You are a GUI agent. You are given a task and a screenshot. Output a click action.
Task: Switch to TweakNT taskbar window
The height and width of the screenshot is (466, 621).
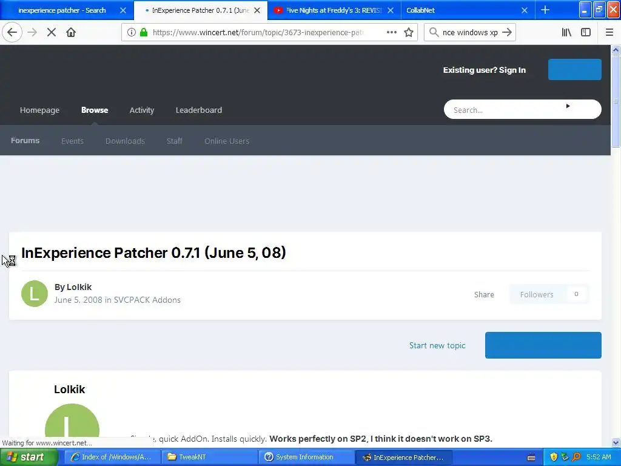[209, 458]
